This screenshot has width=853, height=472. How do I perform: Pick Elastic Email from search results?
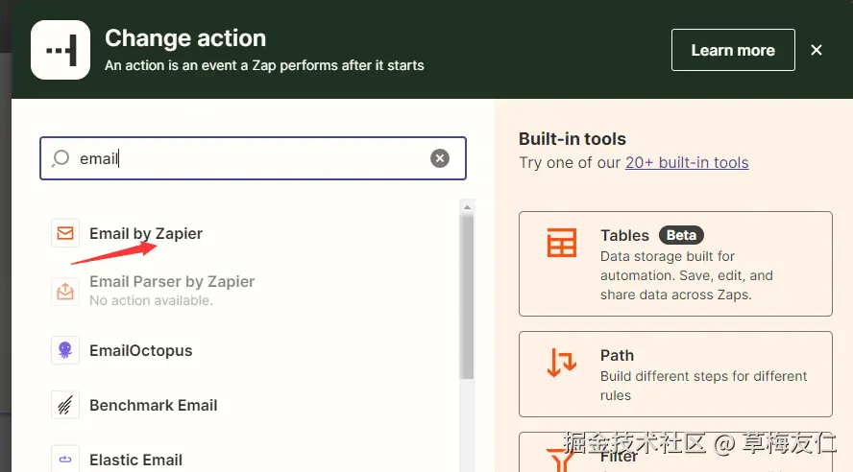(x=136, y=460)
